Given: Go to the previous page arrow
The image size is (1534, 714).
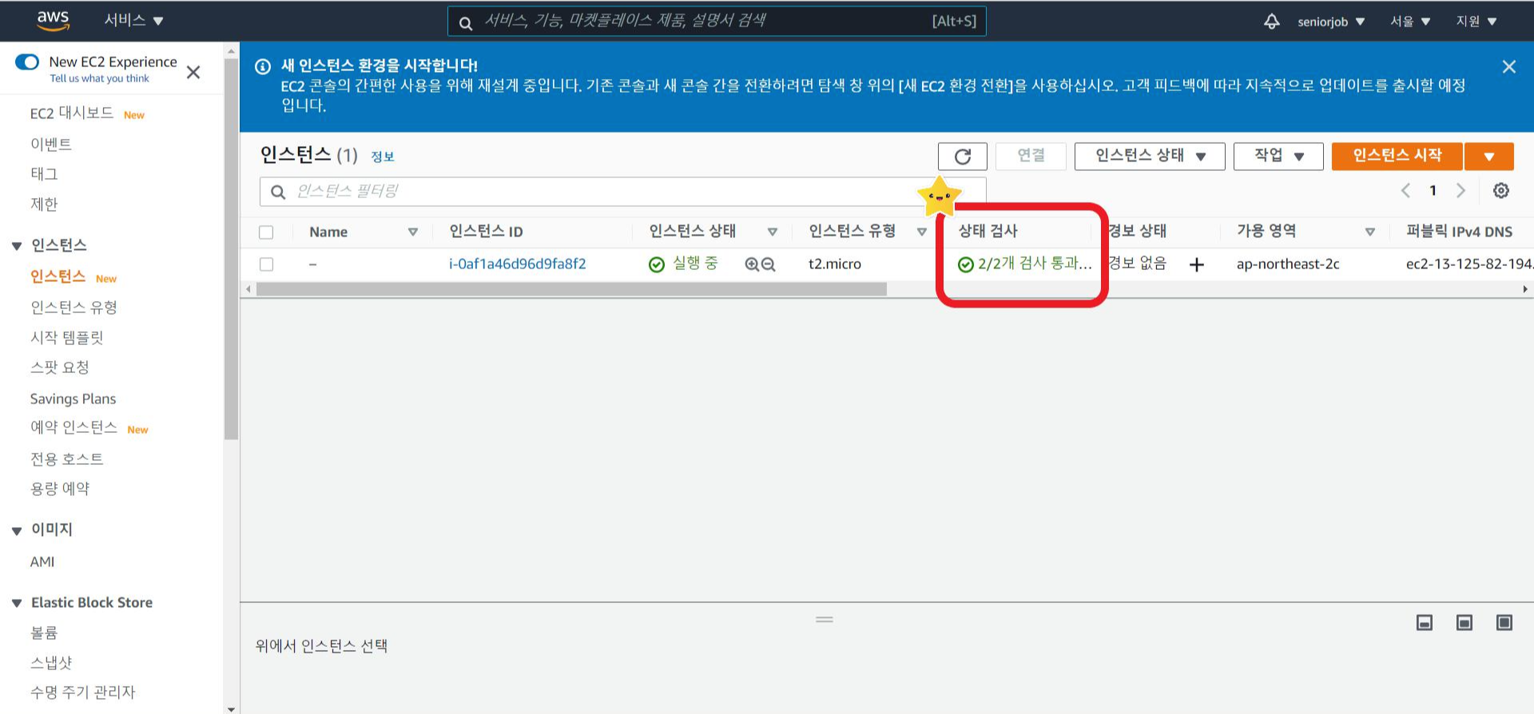Looking at the screenshot, I should coord(1405,190).
